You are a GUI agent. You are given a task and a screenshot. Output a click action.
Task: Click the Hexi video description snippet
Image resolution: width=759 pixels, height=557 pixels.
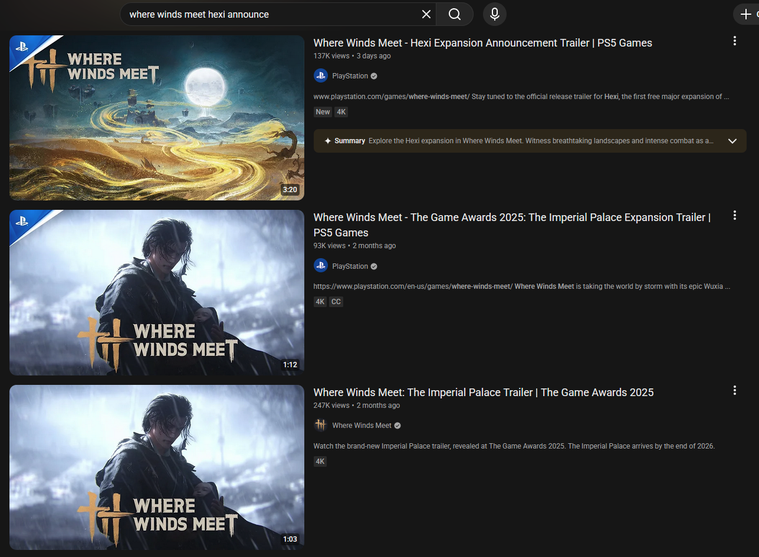521,97
